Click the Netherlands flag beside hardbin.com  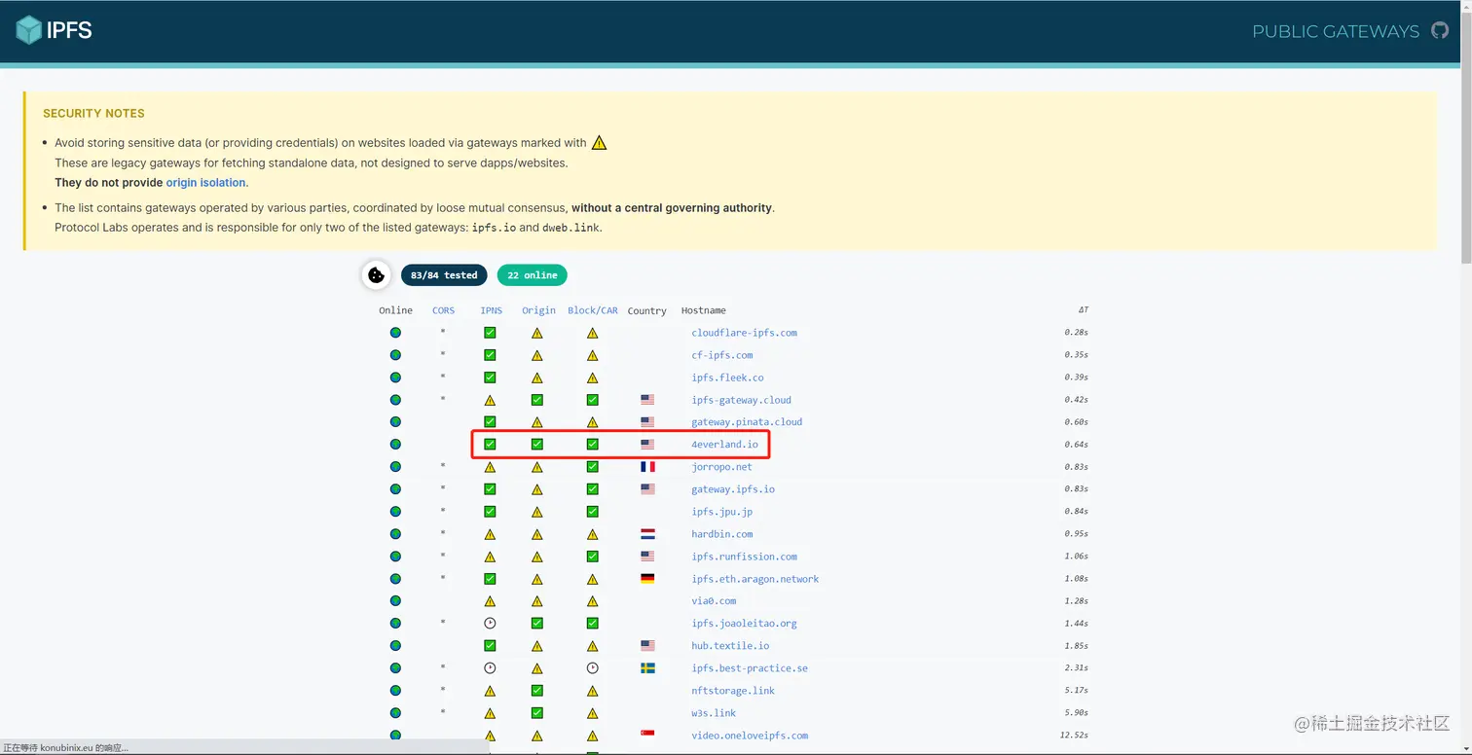647,534
